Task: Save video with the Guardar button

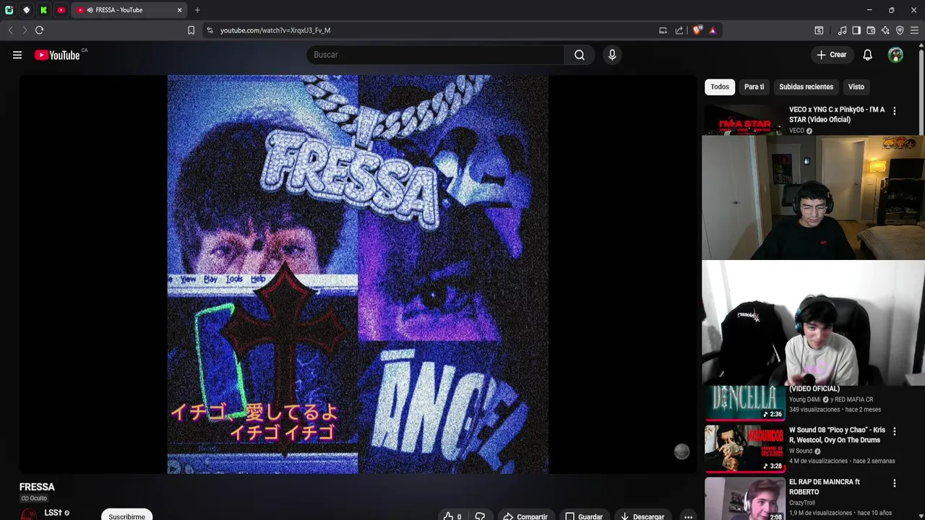Action: (583, 516)
